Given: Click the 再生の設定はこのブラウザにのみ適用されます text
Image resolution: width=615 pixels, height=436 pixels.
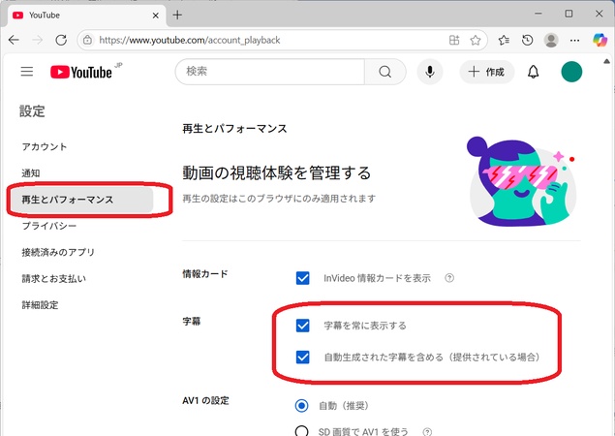Looking at the screenshot, I should 279,199.
